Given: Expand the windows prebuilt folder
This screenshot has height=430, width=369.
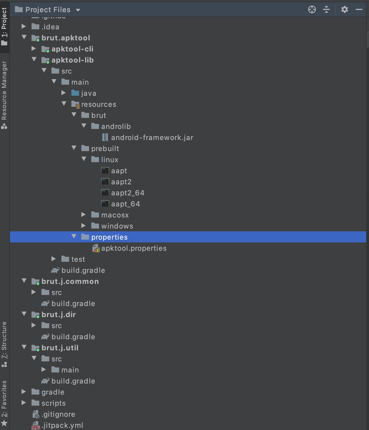Looking at the screenshot, I should (84, 226).
